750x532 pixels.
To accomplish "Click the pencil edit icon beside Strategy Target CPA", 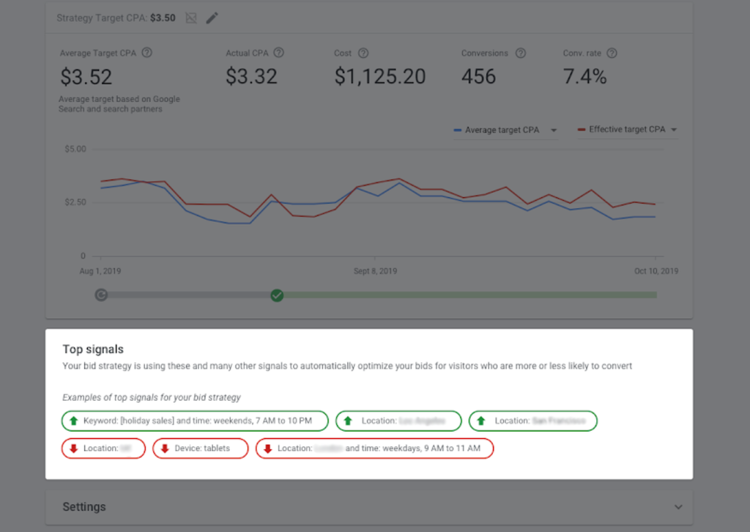I will pyautogui.click(x=212, y=18).
